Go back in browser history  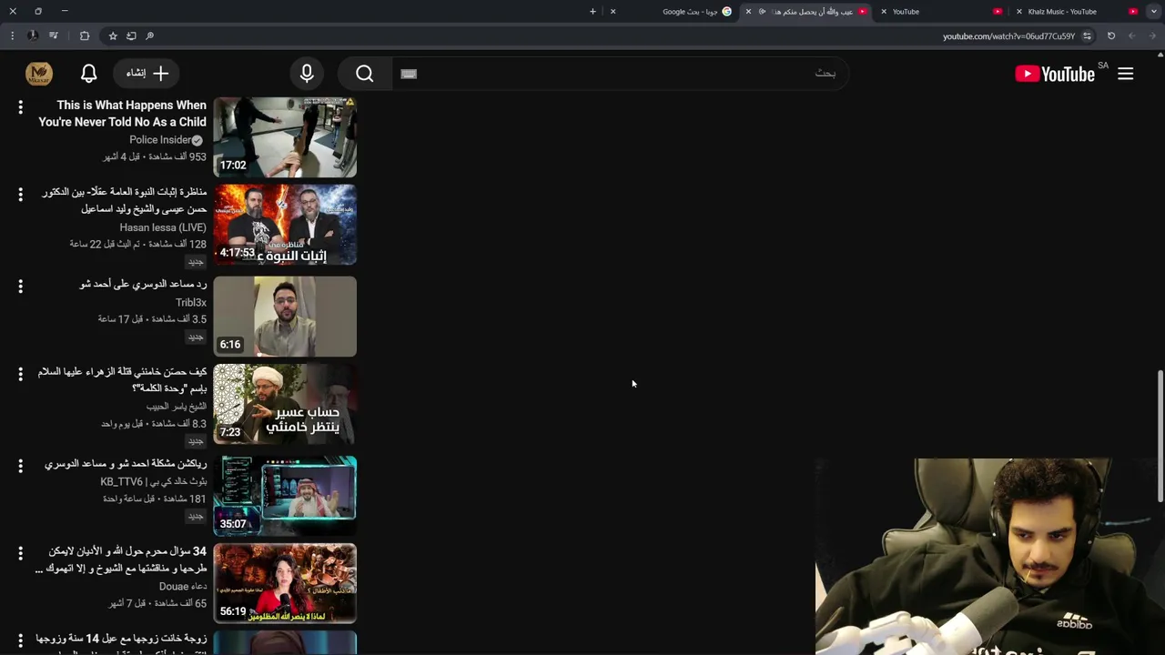coord(1152,35)
